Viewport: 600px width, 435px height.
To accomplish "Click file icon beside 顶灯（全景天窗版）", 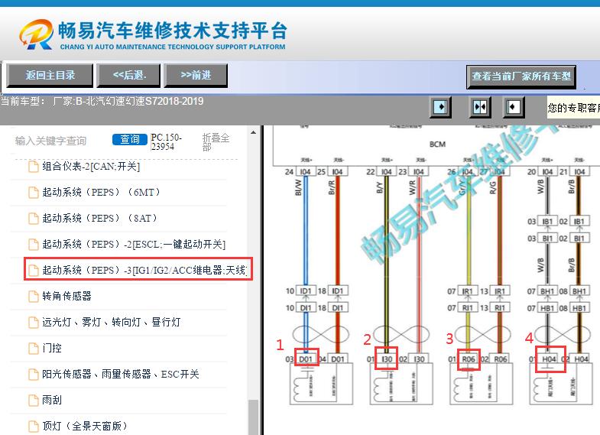I will click(x=34, y=426).
